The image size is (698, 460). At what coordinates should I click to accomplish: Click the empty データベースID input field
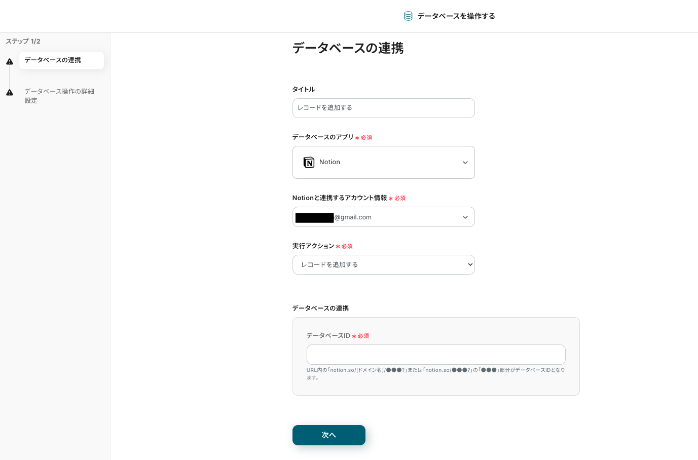tap(436, 354)
